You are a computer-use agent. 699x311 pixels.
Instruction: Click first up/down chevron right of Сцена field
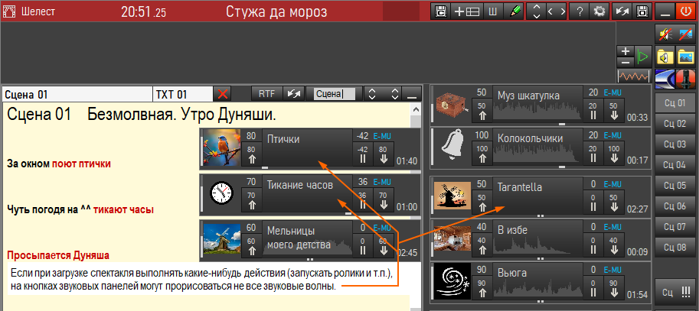(373, 94)
